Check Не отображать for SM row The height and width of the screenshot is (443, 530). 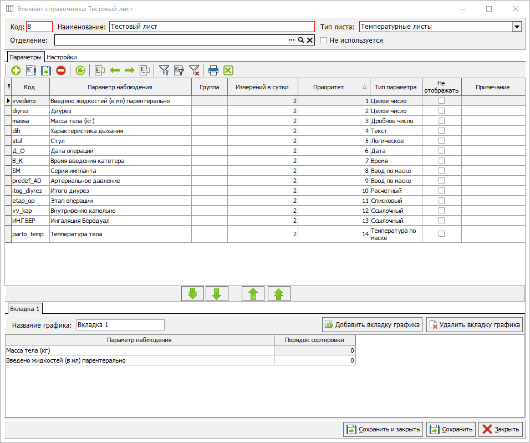pyautogui.click(x=441, y=170)
